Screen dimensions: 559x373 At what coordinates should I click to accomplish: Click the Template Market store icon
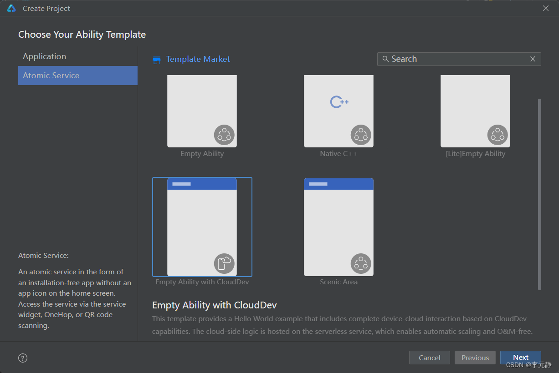[x=157, y=60]
